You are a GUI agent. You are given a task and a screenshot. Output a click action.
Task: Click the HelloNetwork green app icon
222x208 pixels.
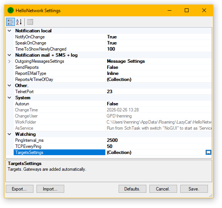(x=11, y=10)
